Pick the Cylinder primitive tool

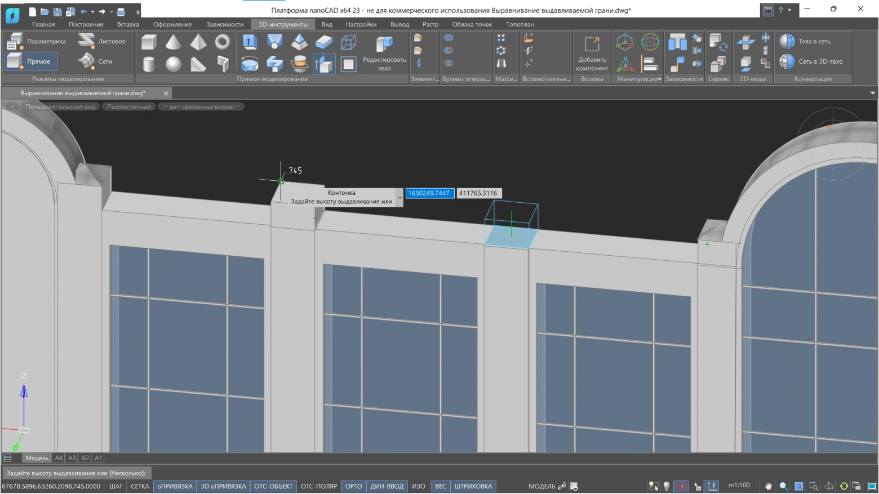149,64
